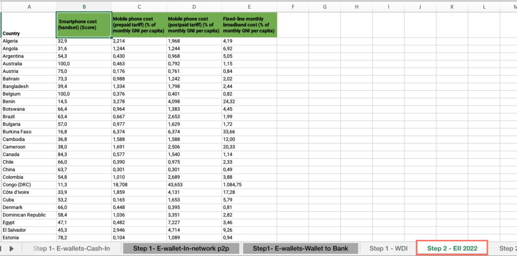Image resolution: width=517 pixels, height=256 pixels.
Task: Select the Congo (DRC) cell
Action: tap(29, 185)
